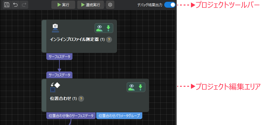The width and height of the screenshot is (264, 125).
Task: Open help for 位置合わせ (1)
Action: coord(81,99)
